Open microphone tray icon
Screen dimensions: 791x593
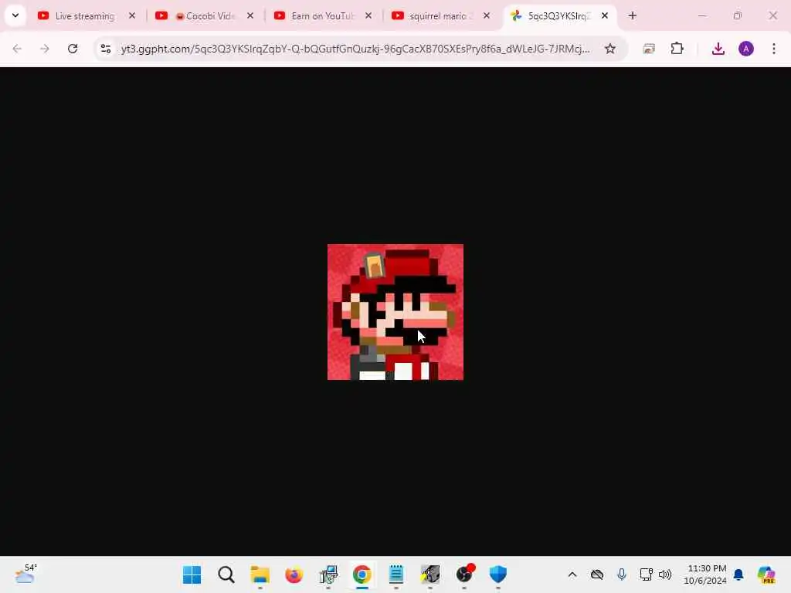[x=622, y=574]
